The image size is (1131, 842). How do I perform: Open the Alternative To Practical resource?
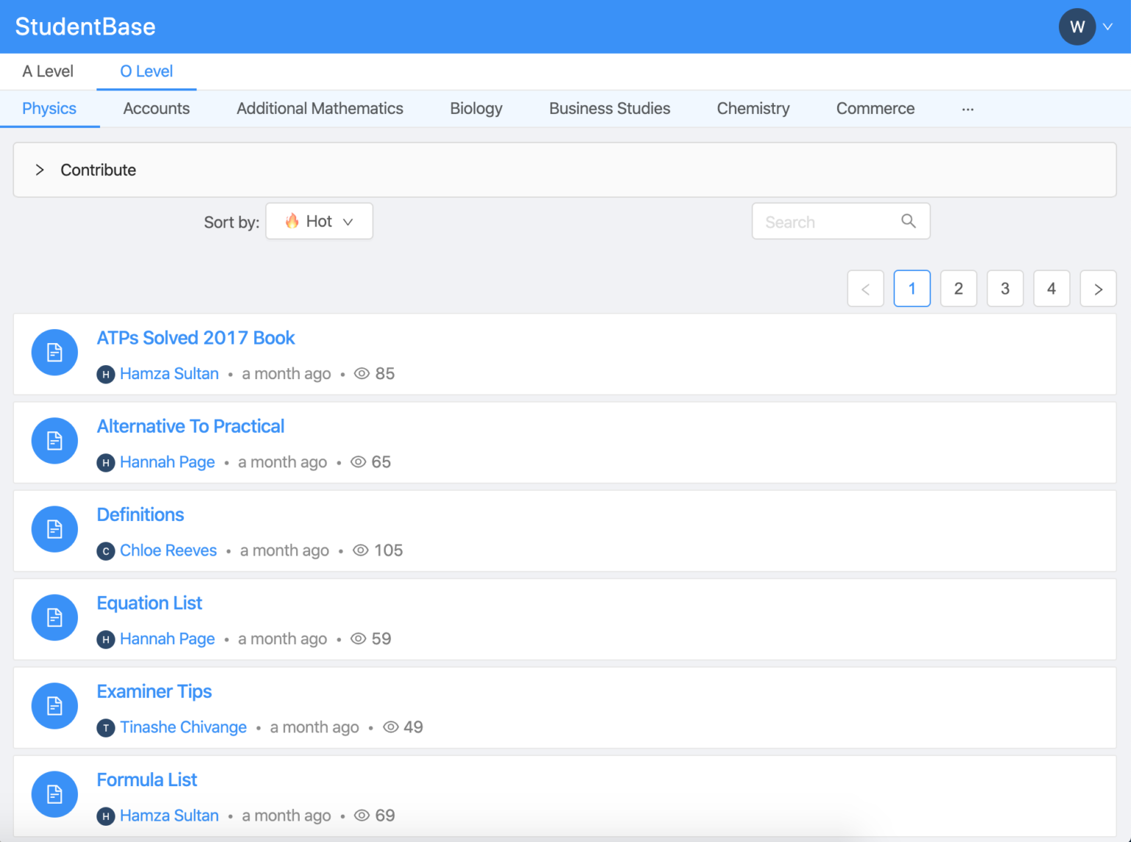pos(191,426)
